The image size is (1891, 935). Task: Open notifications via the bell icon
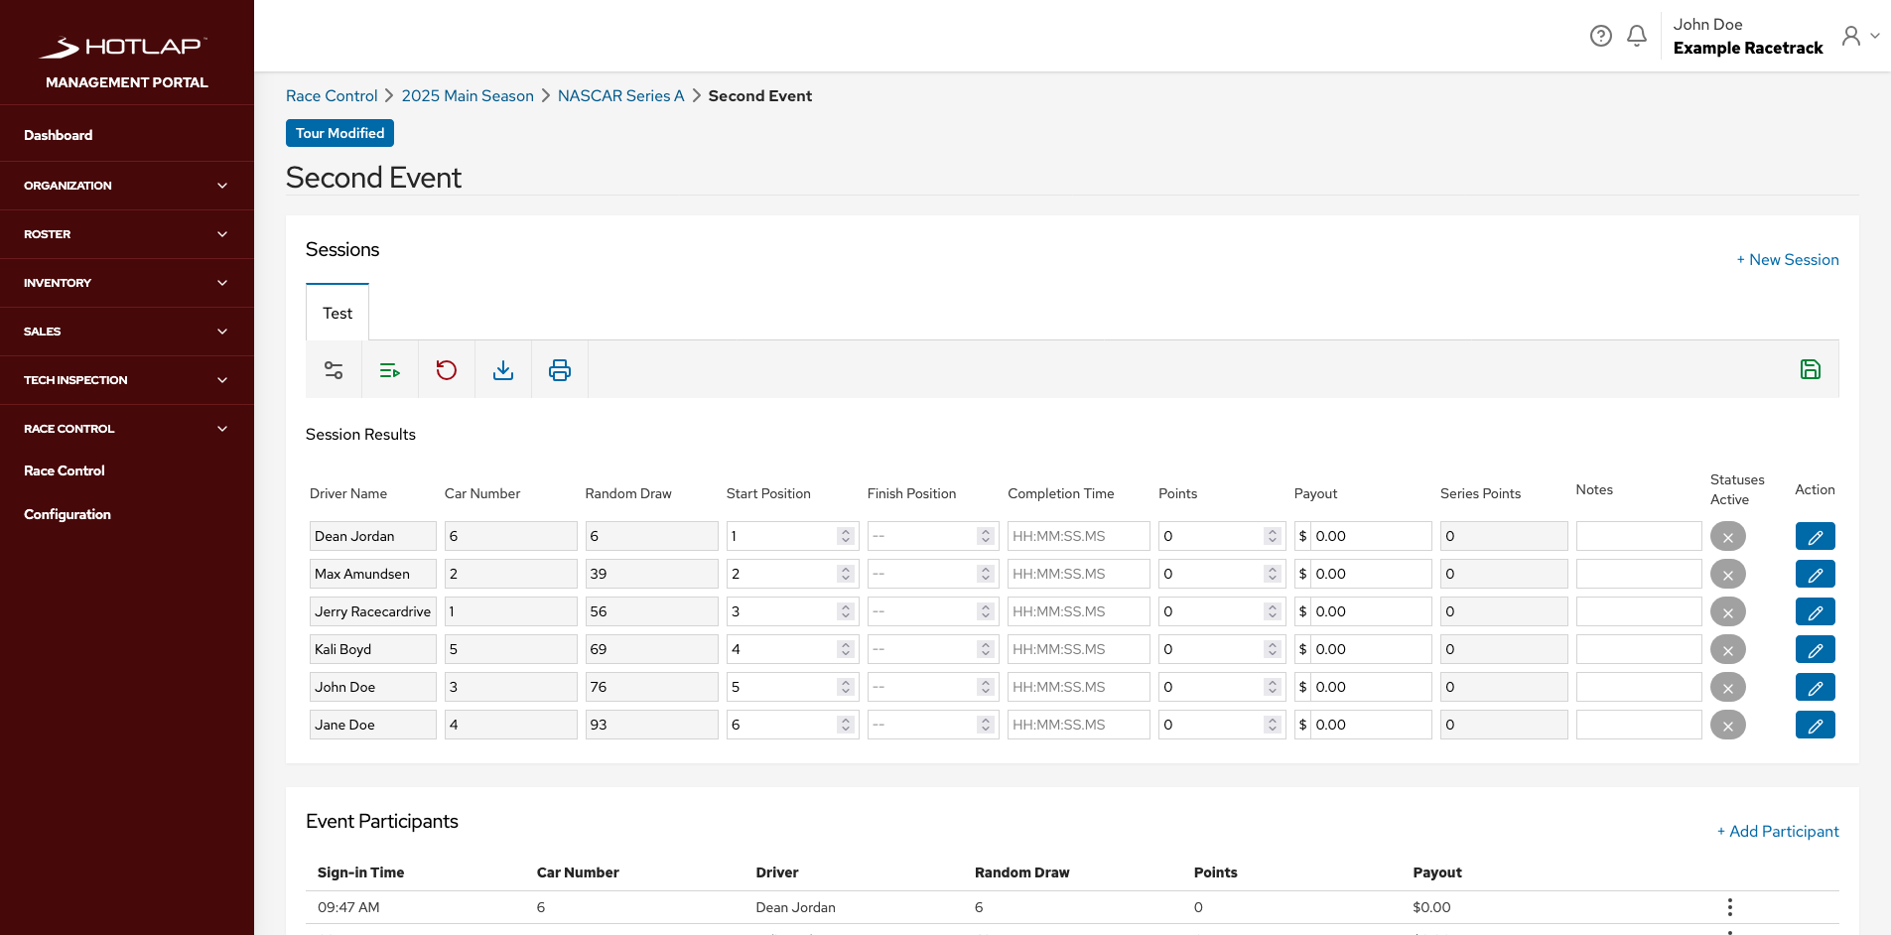(1637, 35)
